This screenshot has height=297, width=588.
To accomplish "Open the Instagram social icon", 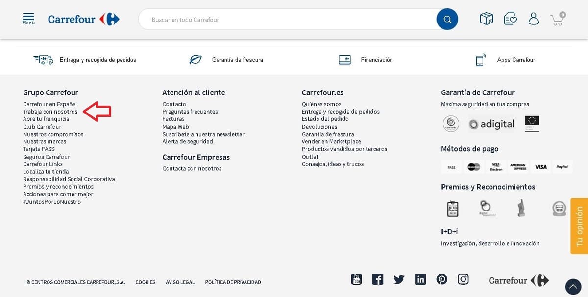I will click(x=463, y=279).
